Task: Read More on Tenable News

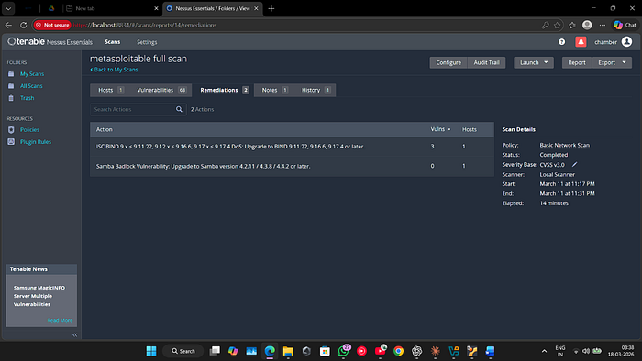Action: click(x=60, y=320)
